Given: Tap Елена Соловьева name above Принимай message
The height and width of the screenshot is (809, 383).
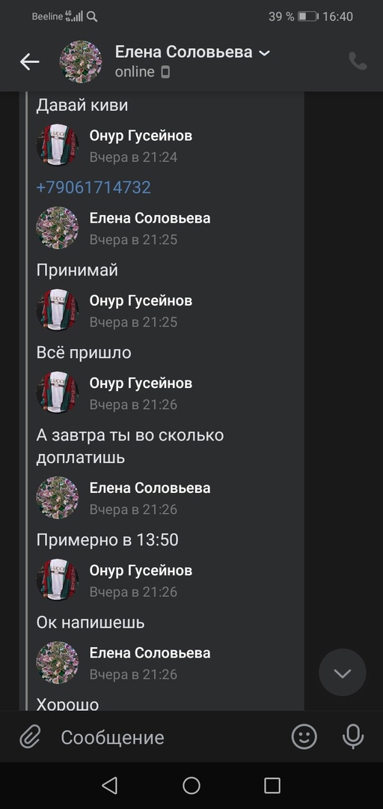Looking at the screenshot, I should pyautogui.click(x=150, y=218).
